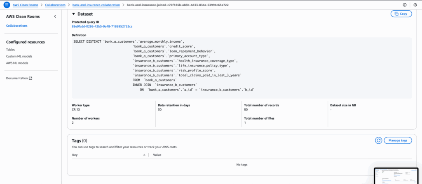Click the Data retention in days label
The image size is (422, 184).
coord(174,105)
